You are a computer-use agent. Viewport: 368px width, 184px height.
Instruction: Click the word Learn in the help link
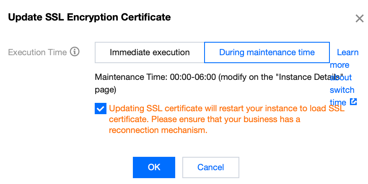[x=347, y=52]
